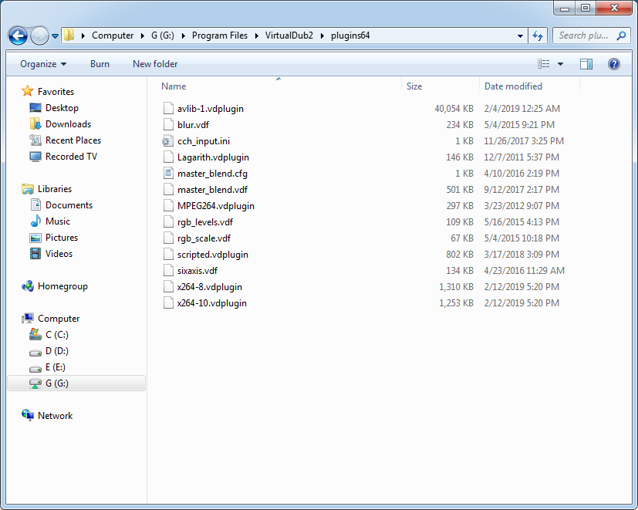Select the G (G:) network drive
Screen dimensions: 638x510
(x=76, y=383)
